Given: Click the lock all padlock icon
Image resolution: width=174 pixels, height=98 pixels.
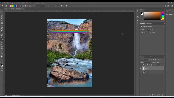Looking at the screenshot, I should (x=151, y=65).
